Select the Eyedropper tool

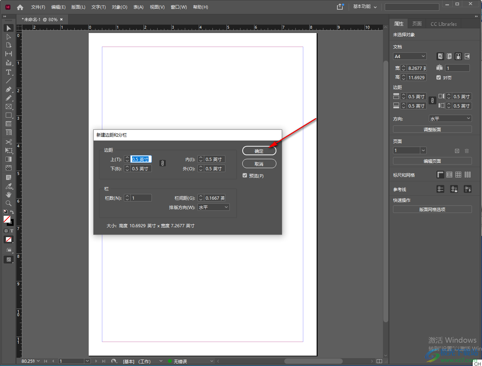pyautogui.click(x=9, y=186)
